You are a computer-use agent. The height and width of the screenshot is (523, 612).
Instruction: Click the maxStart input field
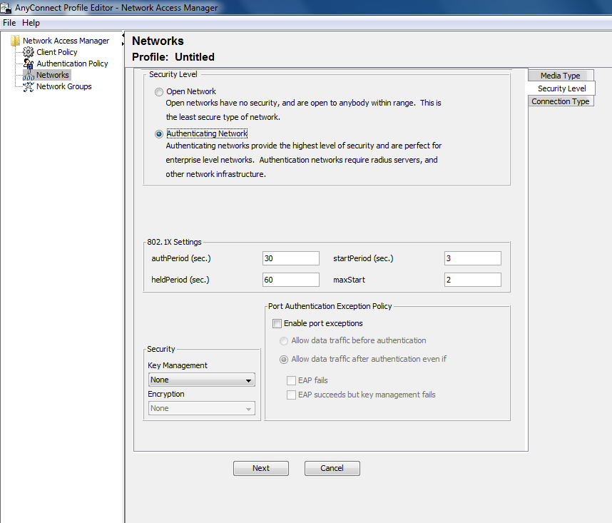[x=473, y=280]
